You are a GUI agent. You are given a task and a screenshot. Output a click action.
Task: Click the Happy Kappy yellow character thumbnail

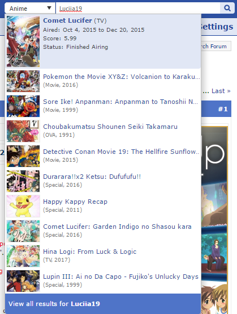[23, 206]
